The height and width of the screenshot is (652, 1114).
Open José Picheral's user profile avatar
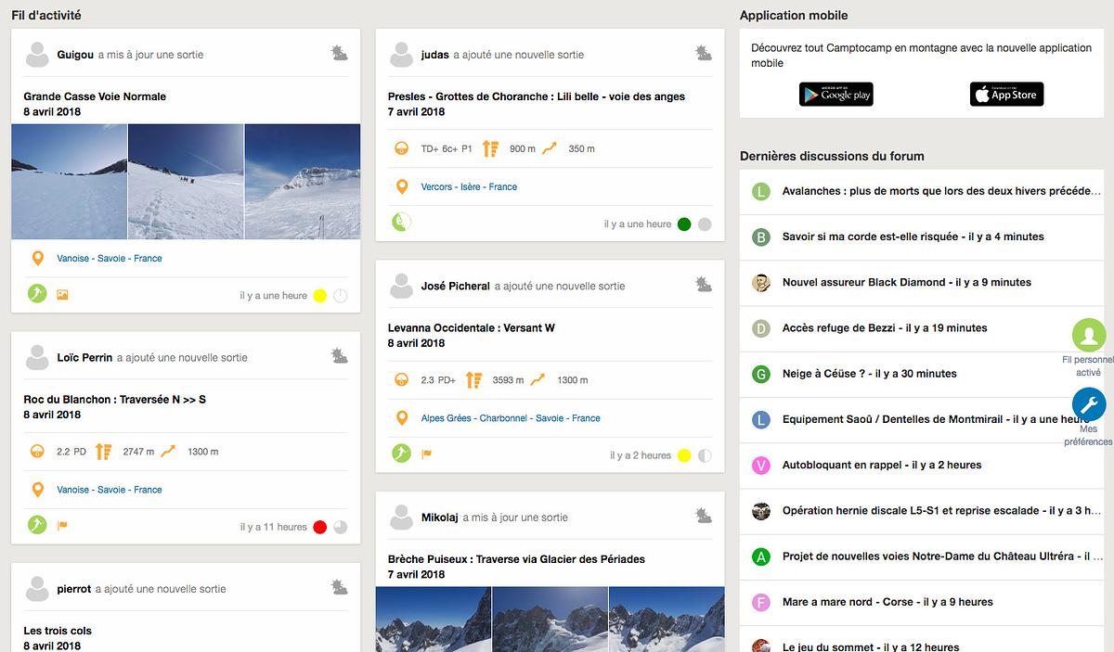401,287
